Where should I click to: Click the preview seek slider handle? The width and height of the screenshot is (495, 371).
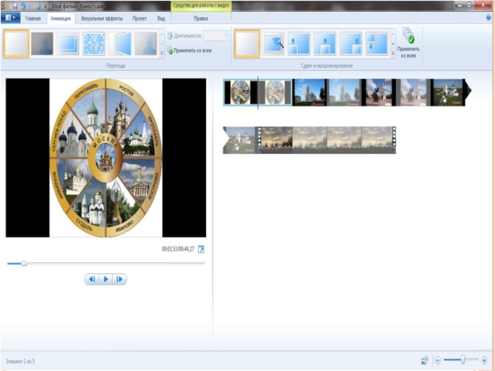(24, 263)
